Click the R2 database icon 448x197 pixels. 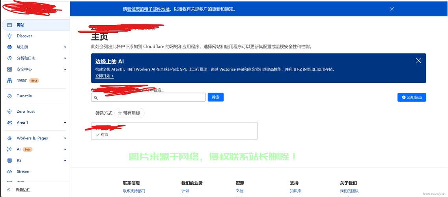click(9, 160)
